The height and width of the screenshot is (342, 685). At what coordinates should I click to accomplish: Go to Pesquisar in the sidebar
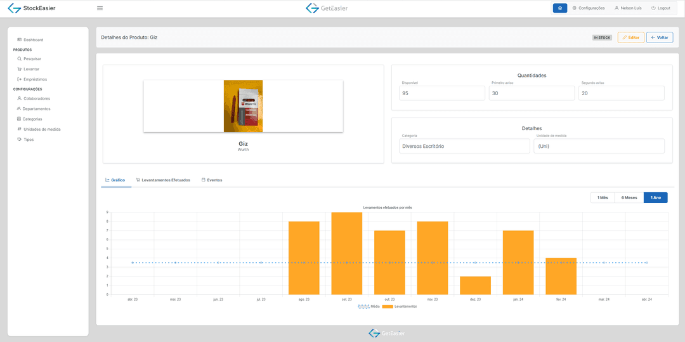click(x=32, y=59)
